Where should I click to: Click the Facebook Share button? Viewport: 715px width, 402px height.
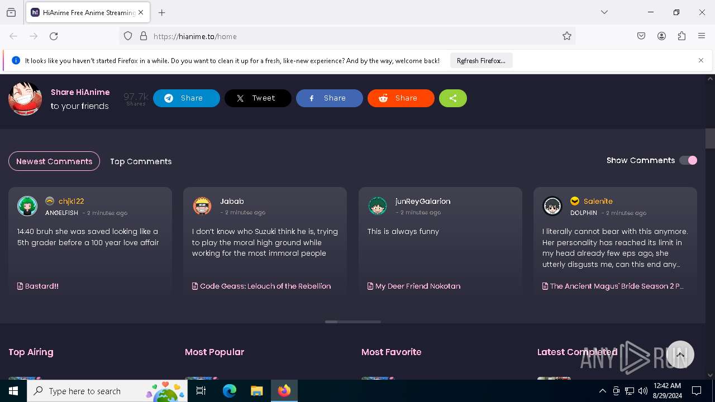click(330, 98)
